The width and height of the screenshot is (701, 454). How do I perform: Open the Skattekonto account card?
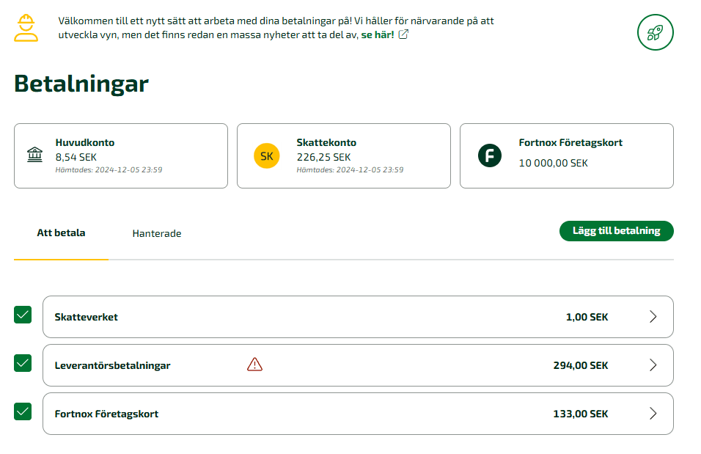[x=344, y=155]
